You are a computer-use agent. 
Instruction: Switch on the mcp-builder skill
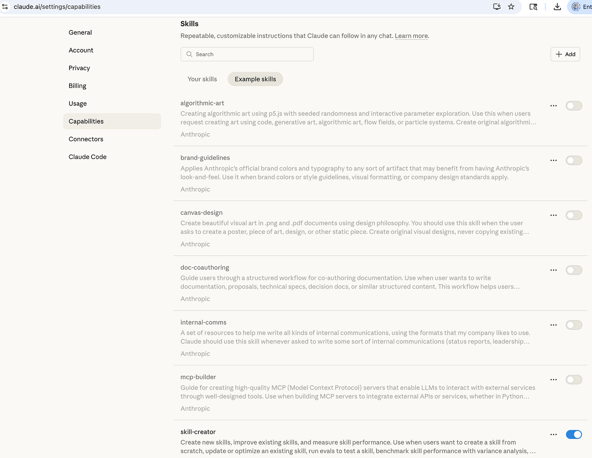coord(574,380)
